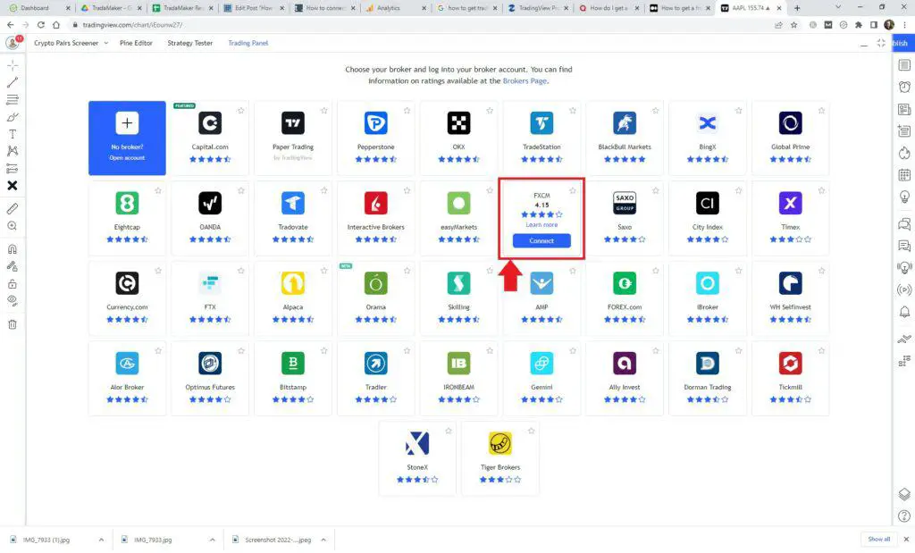Pick the OKX broker logo

pos(458,123)
